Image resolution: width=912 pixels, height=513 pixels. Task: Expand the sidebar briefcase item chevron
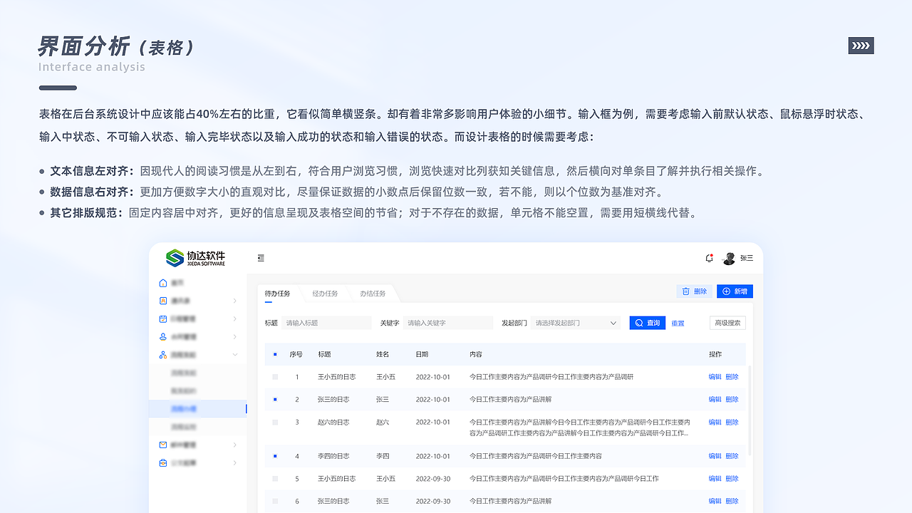pyautogui.click(x=235, y=462)
